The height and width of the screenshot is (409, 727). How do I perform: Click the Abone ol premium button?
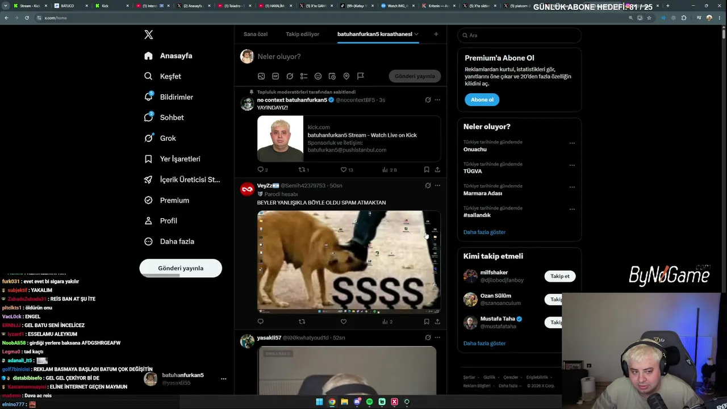point(482,99)
